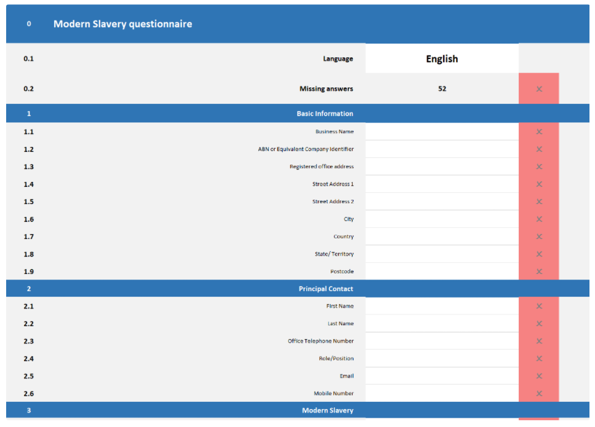The height and width of the screenshot is (427, 595).
Task: Select the First Name input field
Action: pyautogui.click(x=442, y=306)
